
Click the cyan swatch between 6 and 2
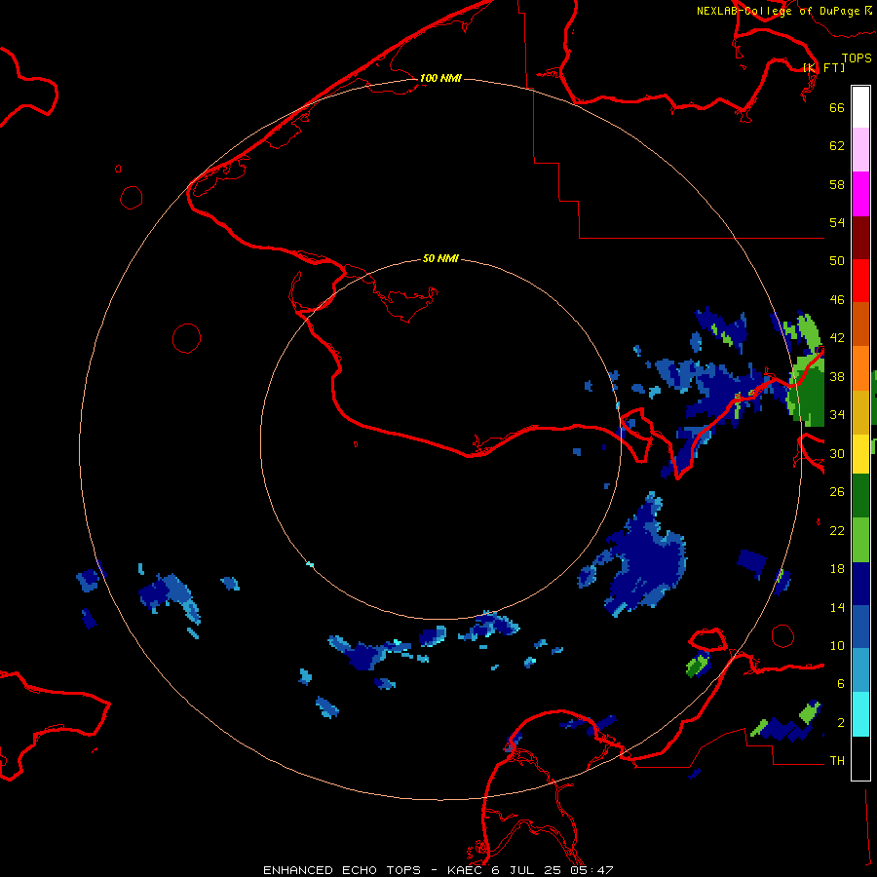click(x=860, y=714)
